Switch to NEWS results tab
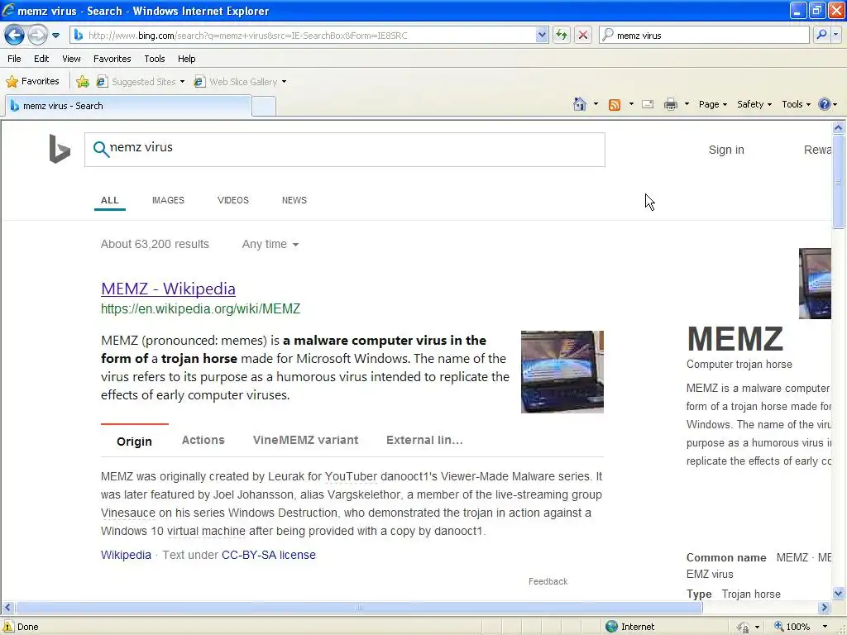The image size is (847, 635). tap(294, 200)
